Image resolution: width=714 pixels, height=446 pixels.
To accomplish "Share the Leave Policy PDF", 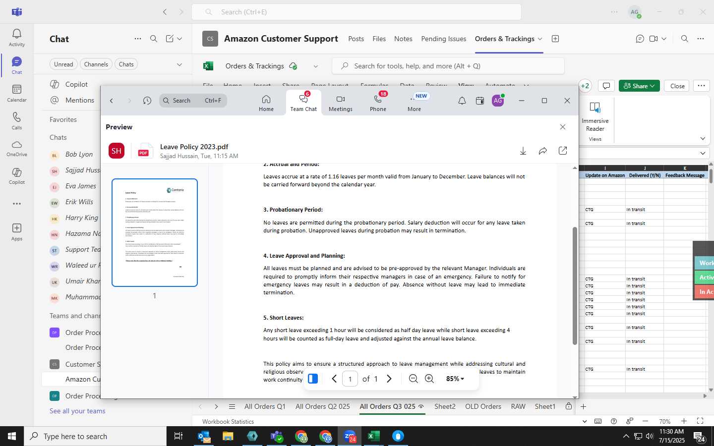I will pyautogui.click(x=543, y=151).
